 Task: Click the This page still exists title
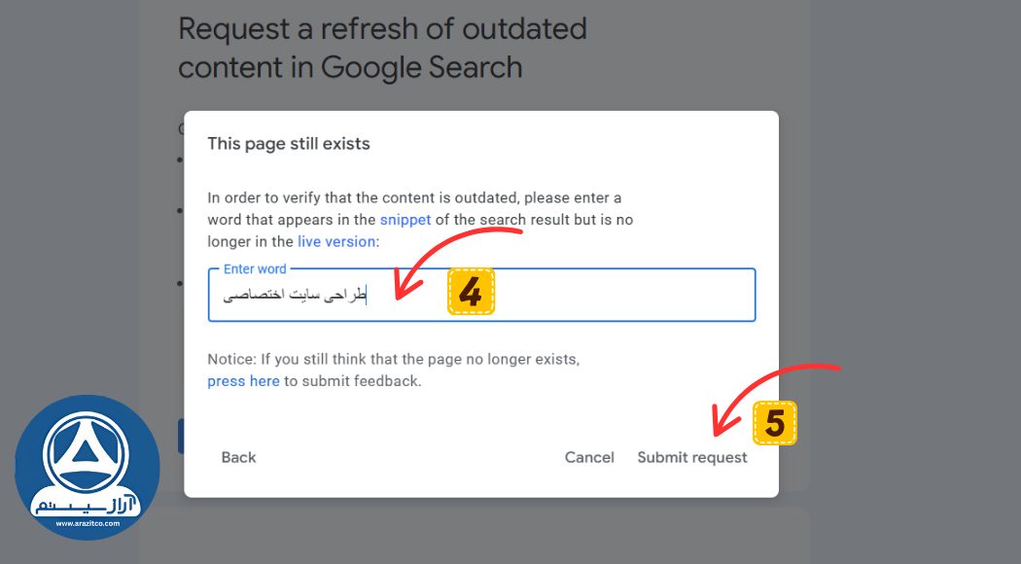289,144
